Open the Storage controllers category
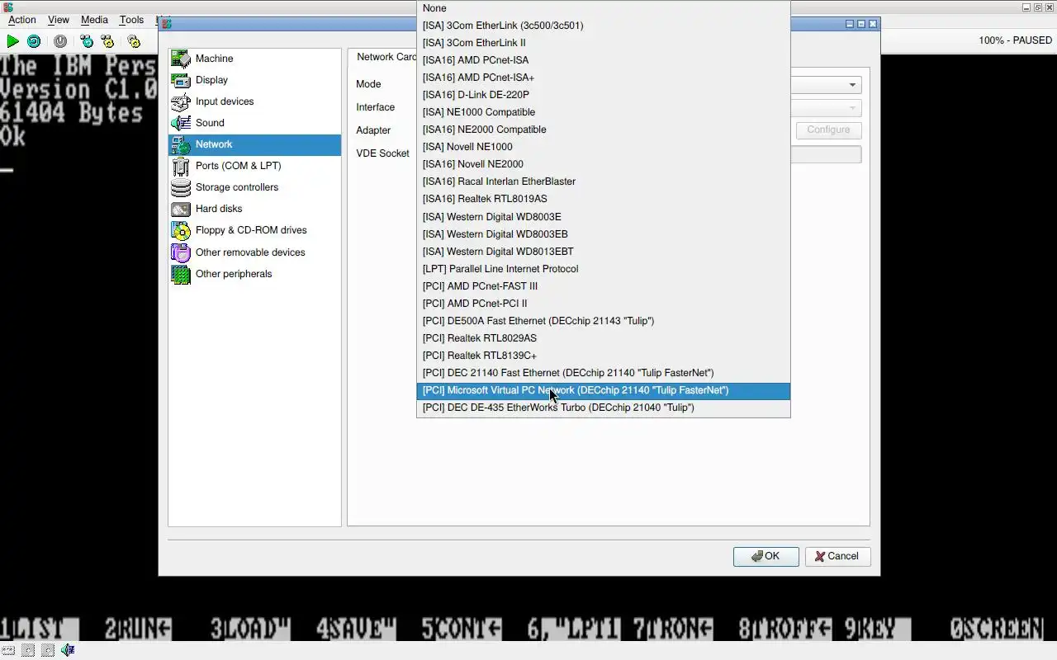 click(x=254, y=187)
